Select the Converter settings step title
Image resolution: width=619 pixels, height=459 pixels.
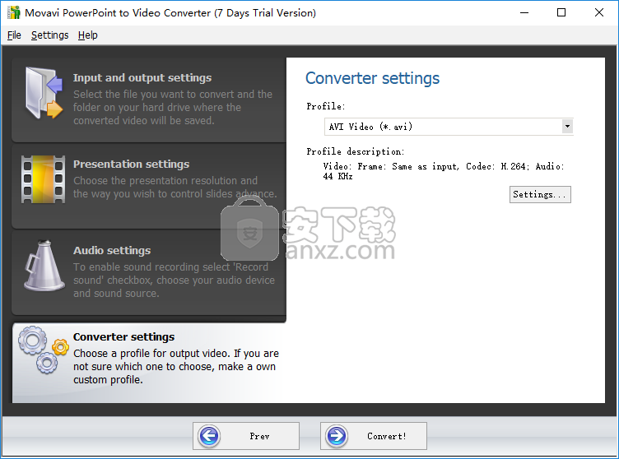[x=123, y=337]
